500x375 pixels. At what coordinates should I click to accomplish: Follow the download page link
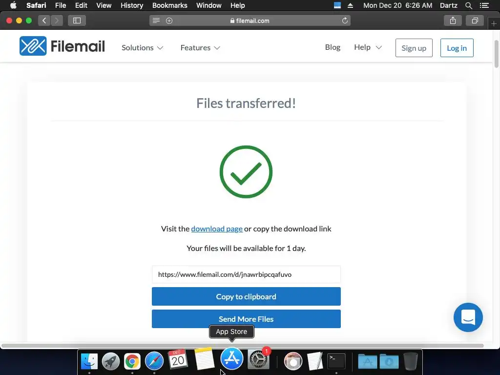[x=217, y=229]
